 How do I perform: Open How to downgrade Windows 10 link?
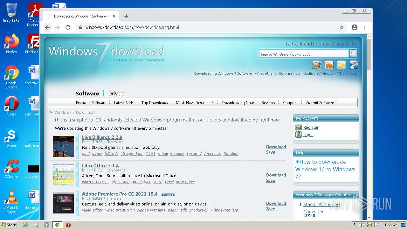pos(325,169)
